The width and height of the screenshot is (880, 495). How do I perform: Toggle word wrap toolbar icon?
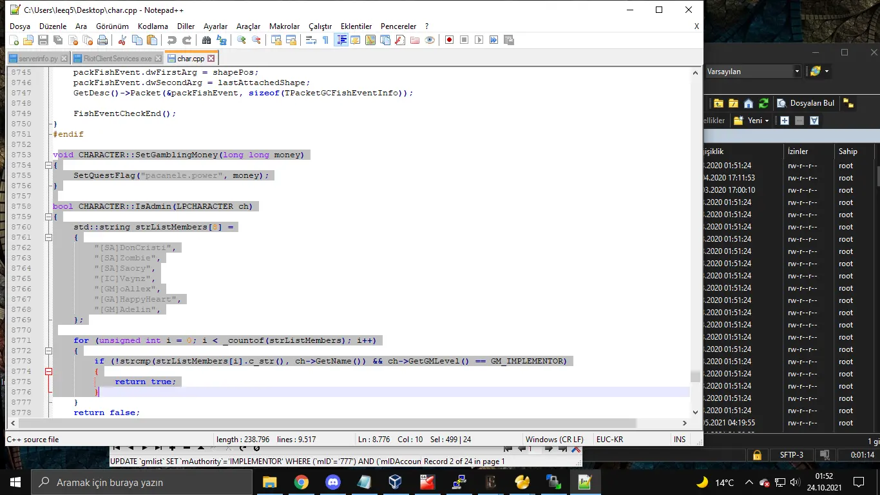click(311, 40)
